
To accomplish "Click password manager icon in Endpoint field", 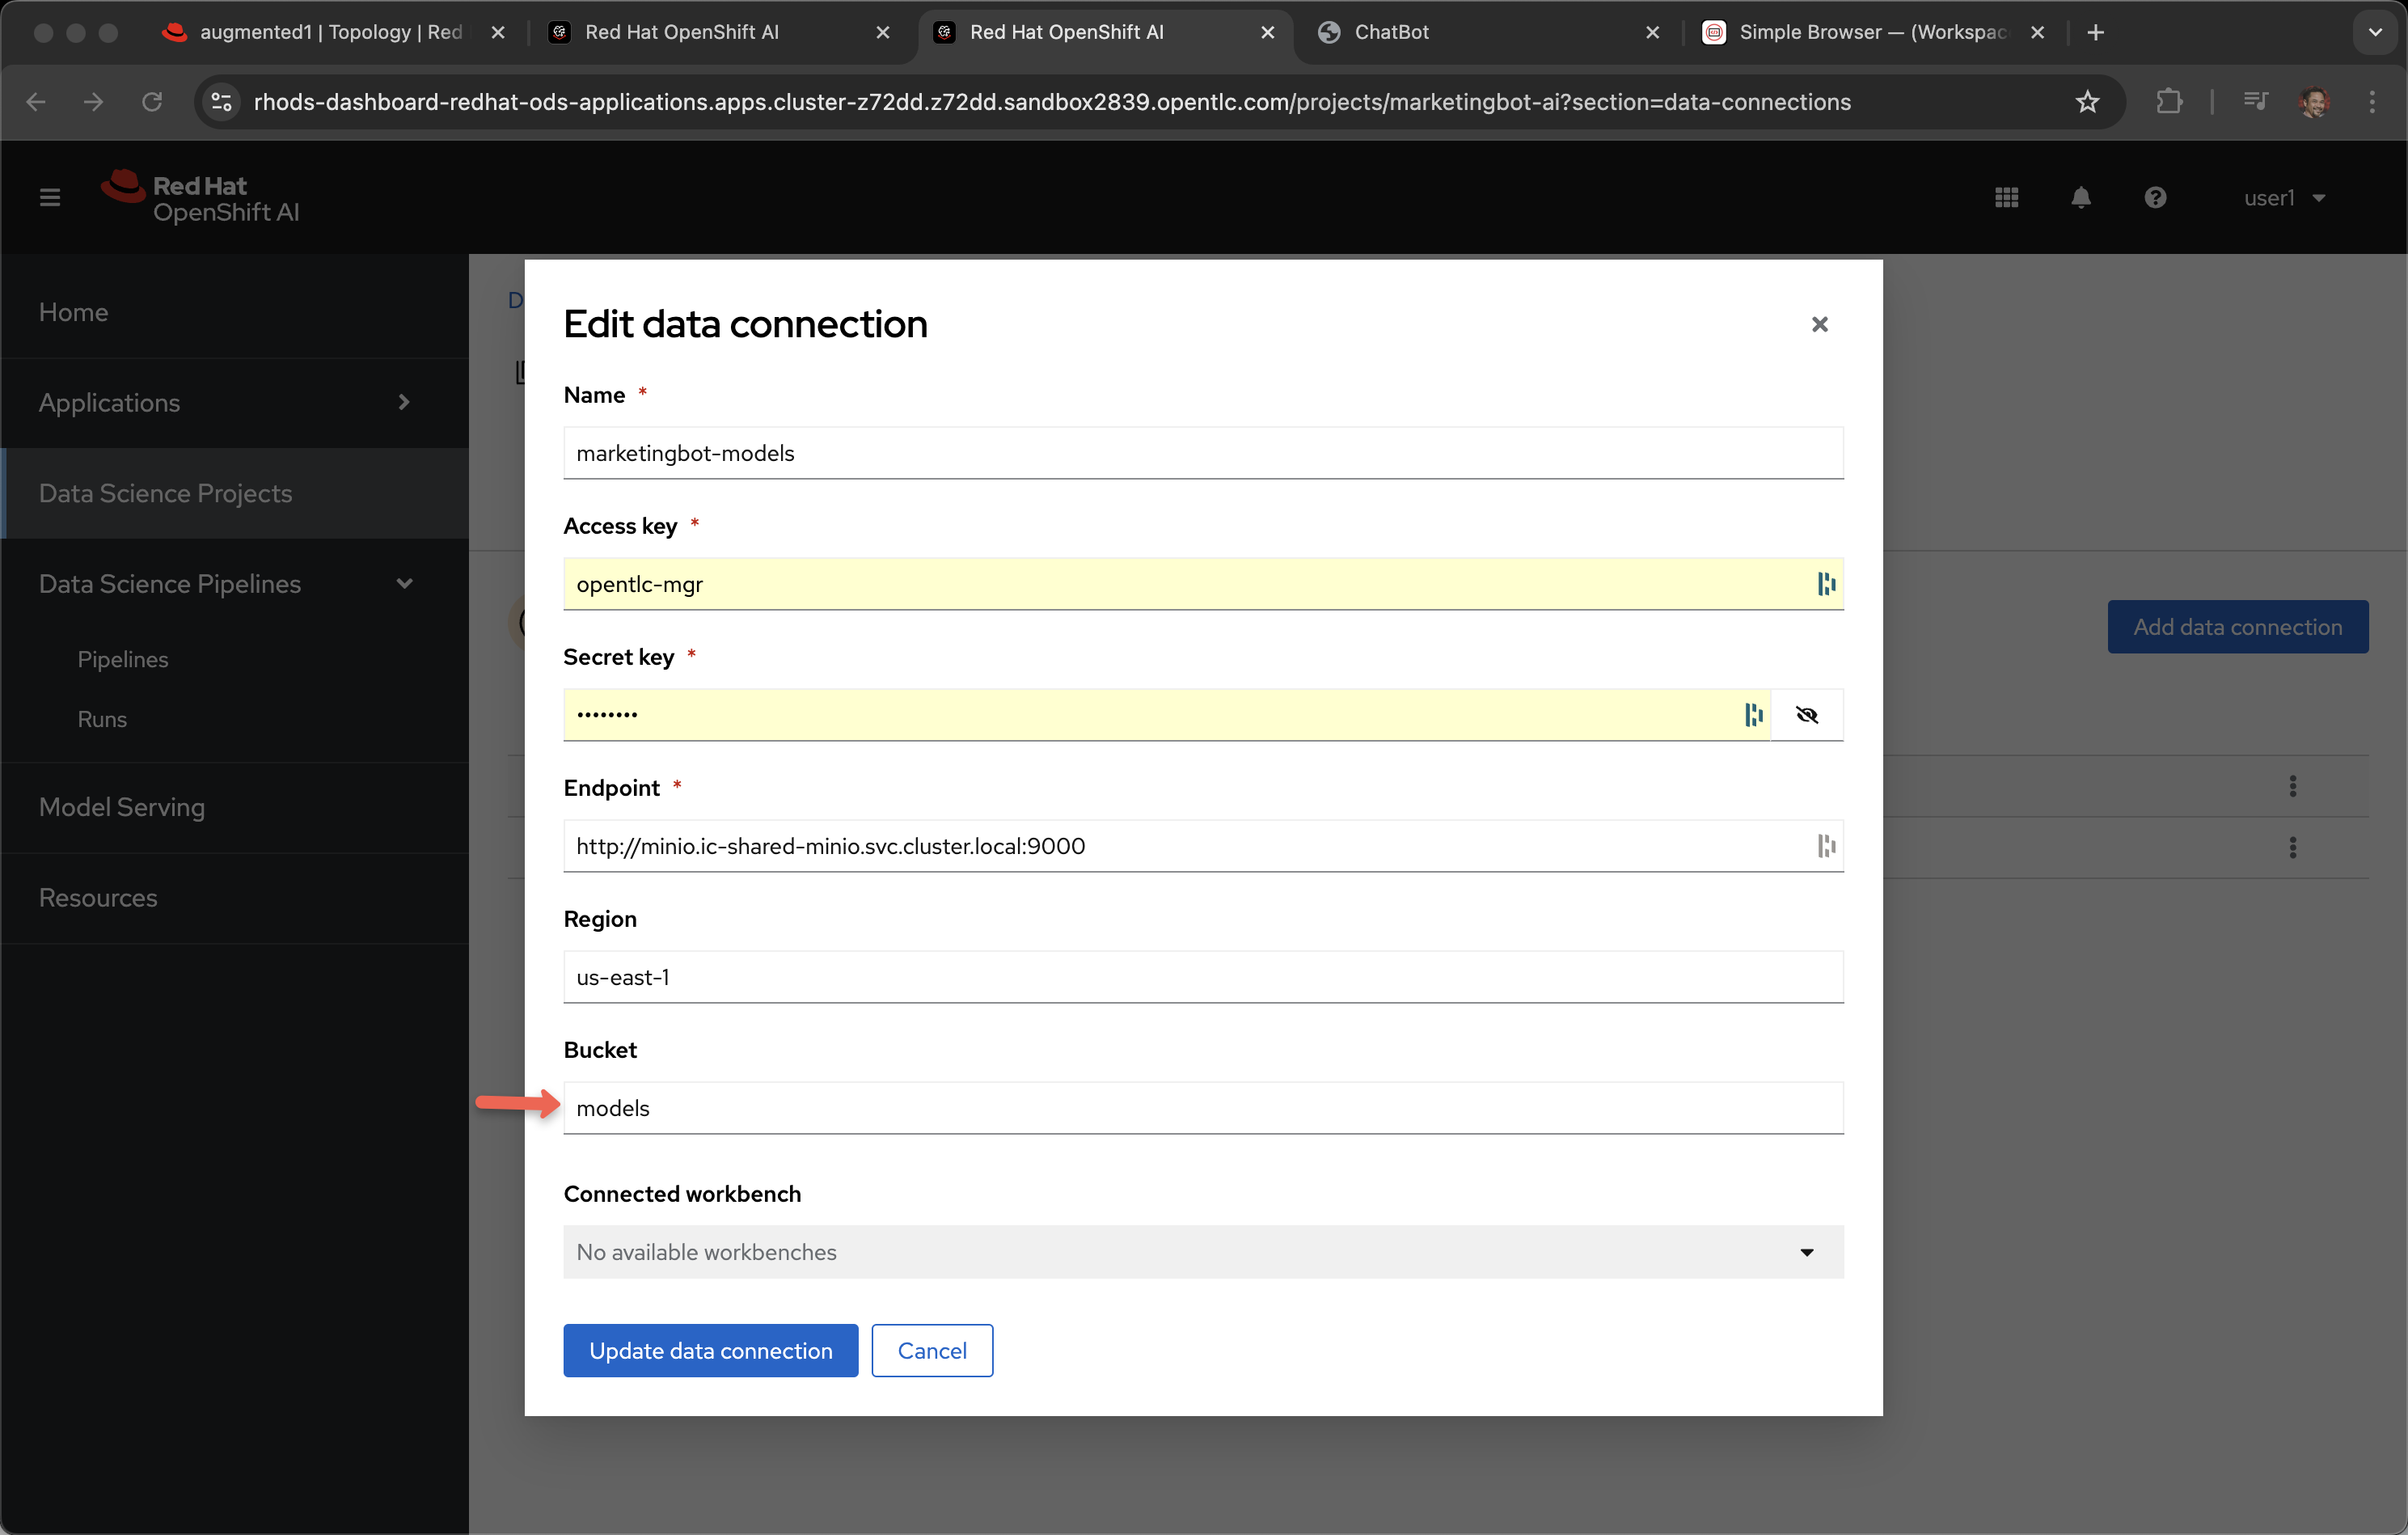I will 1826,846.
